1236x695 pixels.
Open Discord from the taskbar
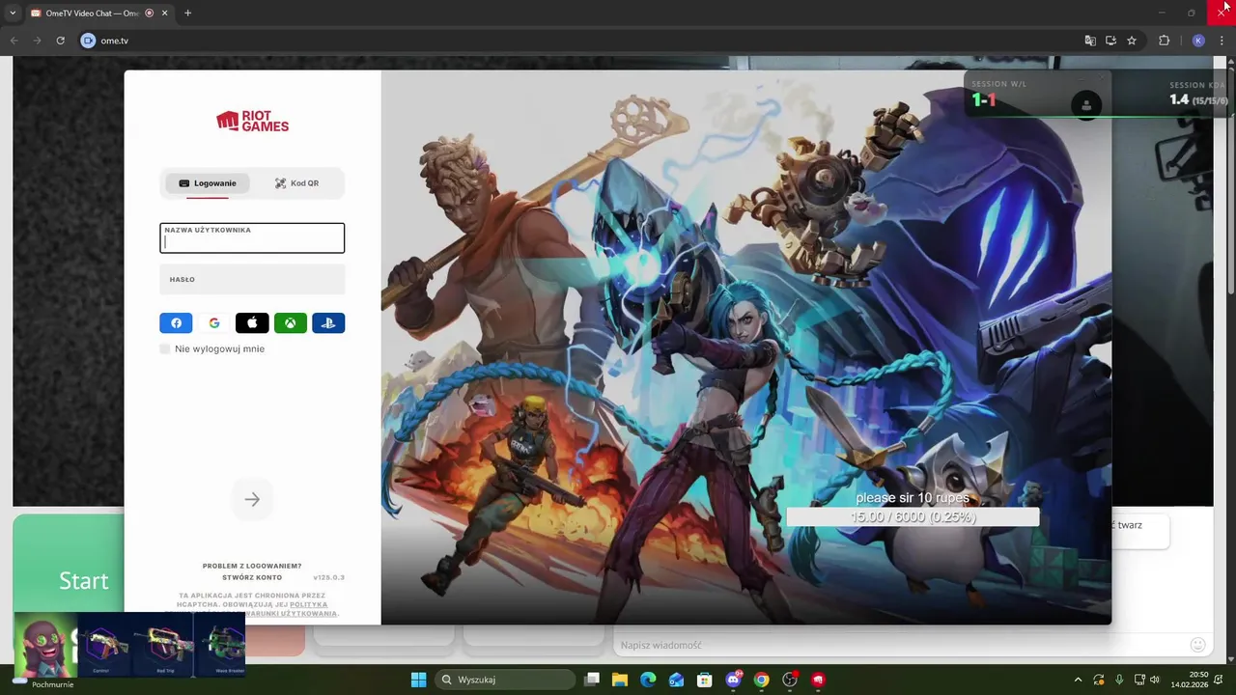(733, 680)
